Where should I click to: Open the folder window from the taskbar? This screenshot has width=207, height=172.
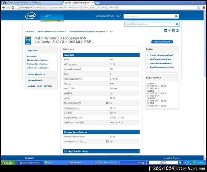pyautogui.click(x=82, y=163)
